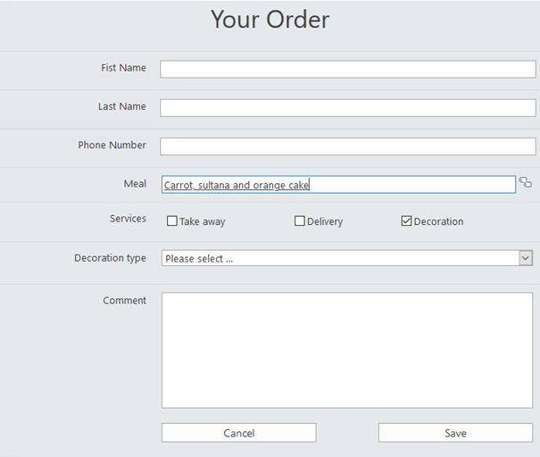Click the Your Order heading
Screen dimensions: 540x457
(x=270, y=20)
